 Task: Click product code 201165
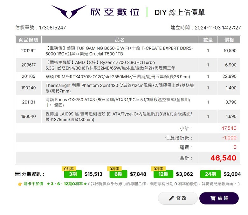coord(29,76)
